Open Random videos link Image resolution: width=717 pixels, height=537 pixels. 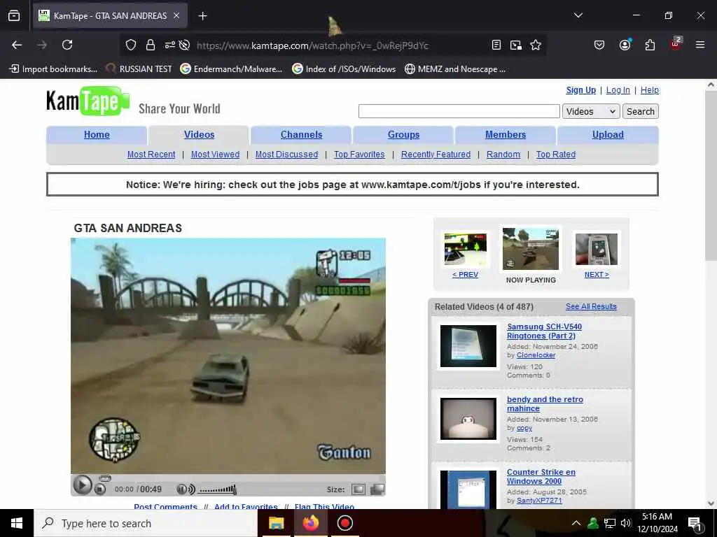coord(503,155)
